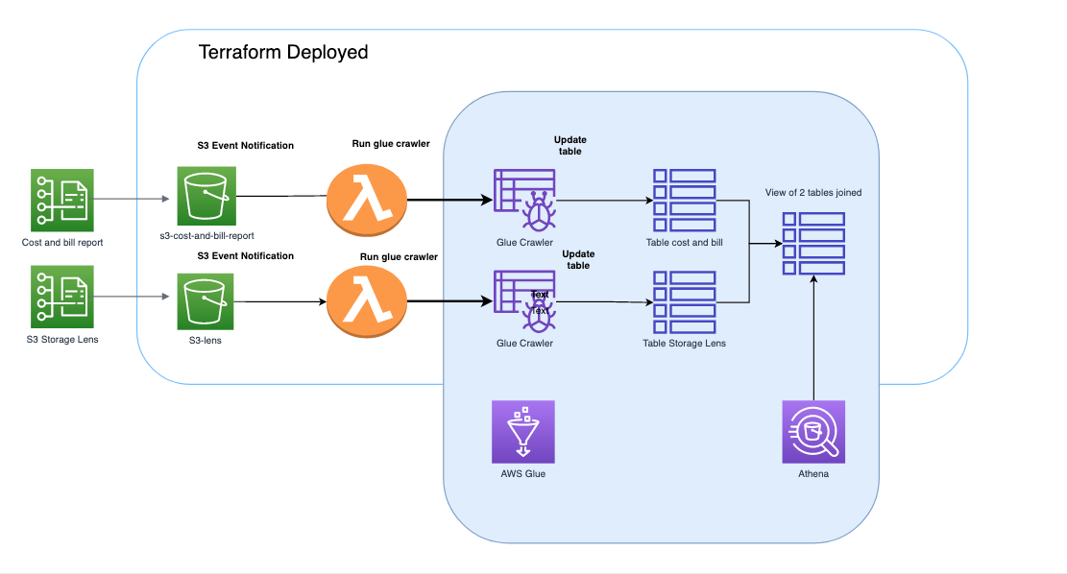Click the Cost and bill report icon
The height and width of the screenshot is (574, 1067).
point(62,200)
